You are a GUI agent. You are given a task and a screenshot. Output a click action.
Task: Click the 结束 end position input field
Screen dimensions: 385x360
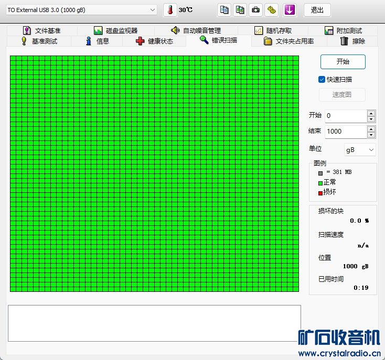pyautogui.click(x=346, y=132)
